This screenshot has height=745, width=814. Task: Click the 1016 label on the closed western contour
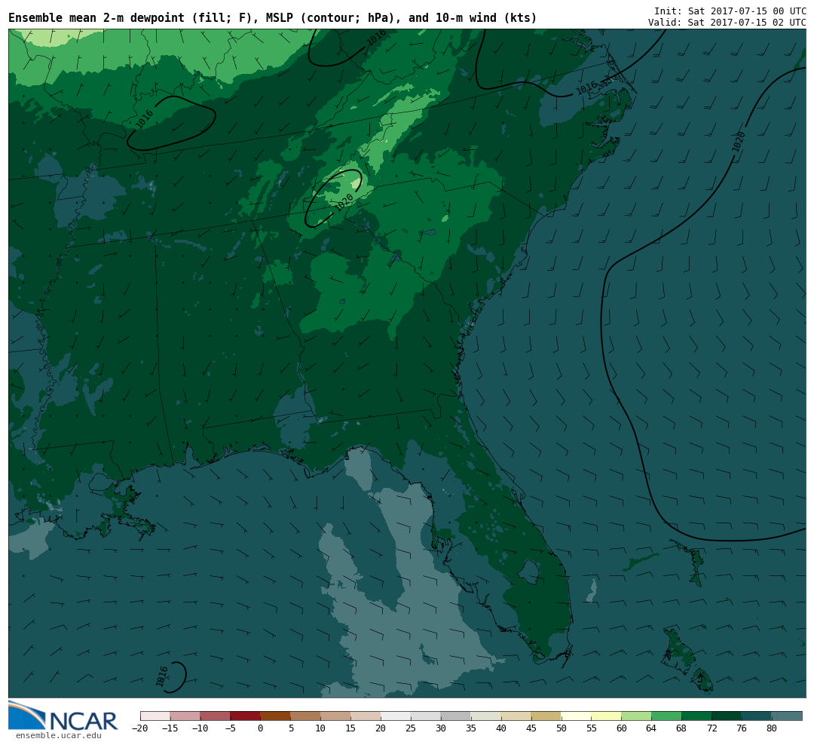(144, 119)
